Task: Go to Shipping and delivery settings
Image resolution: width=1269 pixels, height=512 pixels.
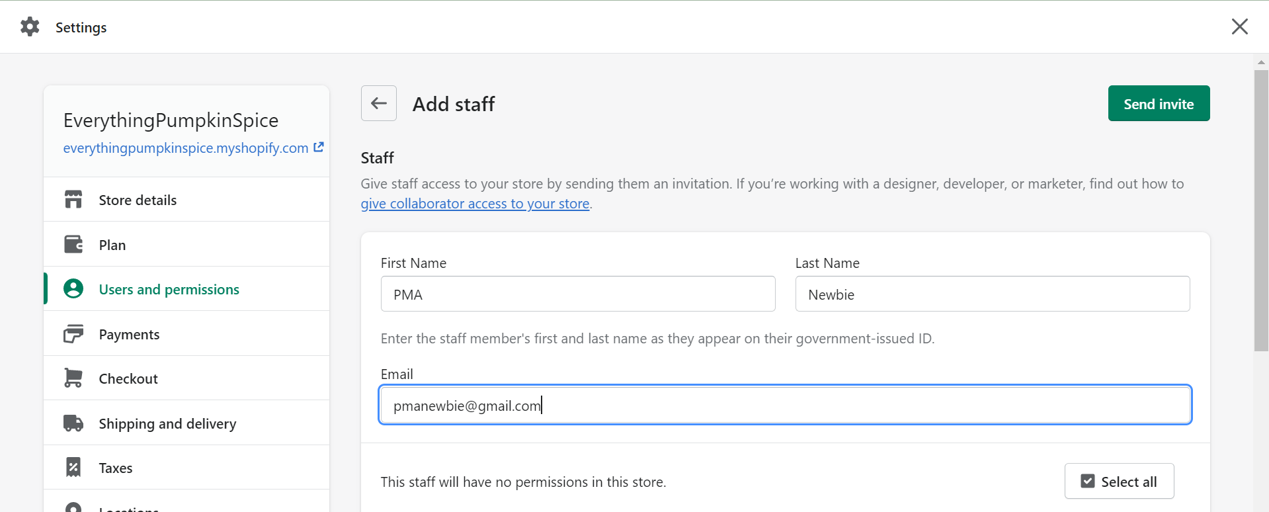Action: pos(167,424)
